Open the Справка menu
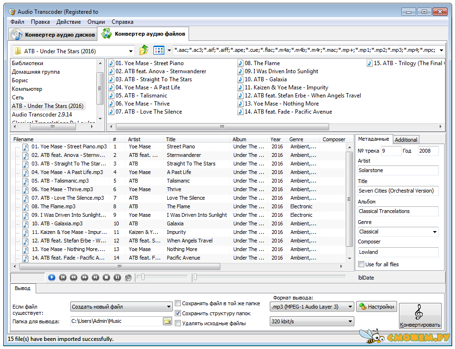The width and height of the screenshot is (455, 349). click(x=123, y=22)
